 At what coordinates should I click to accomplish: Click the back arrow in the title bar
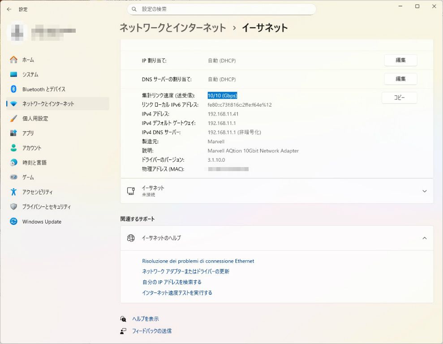(9, 9)
